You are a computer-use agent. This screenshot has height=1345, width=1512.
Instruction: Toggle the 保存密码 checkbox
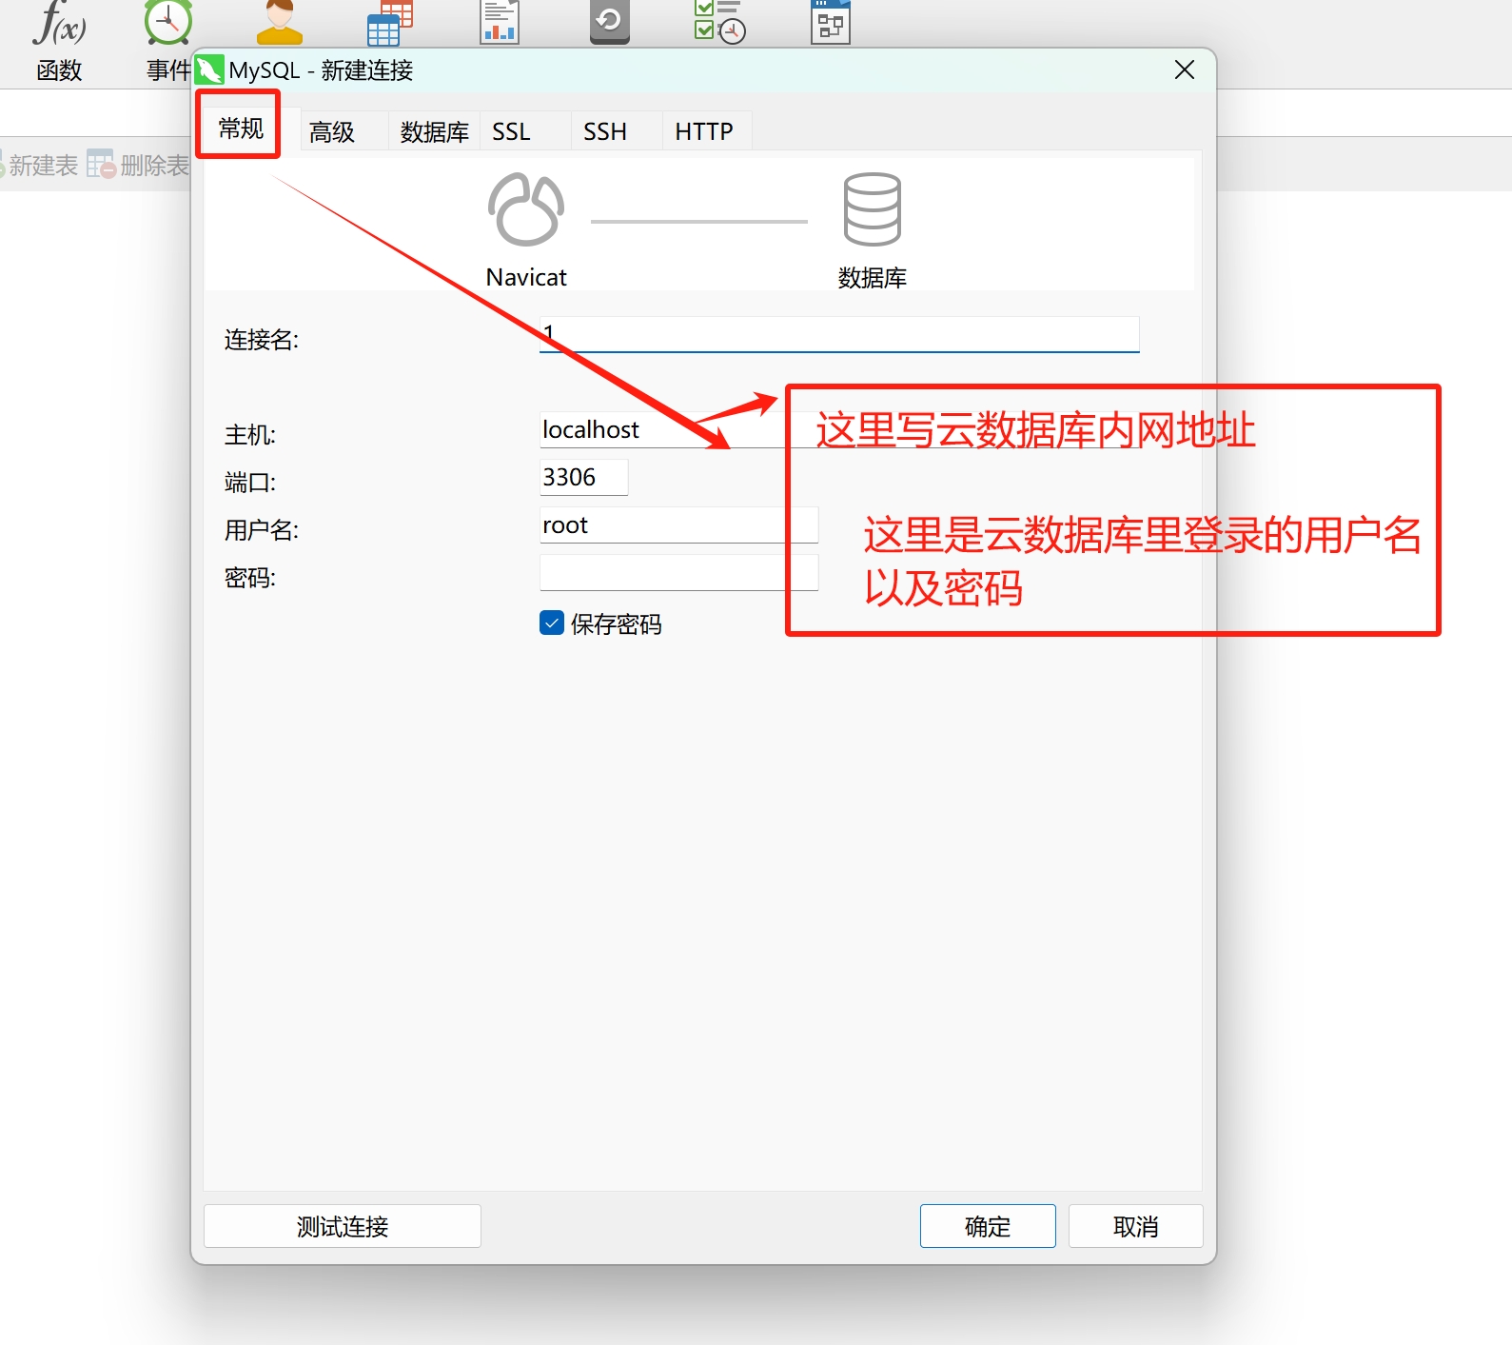pyautogui.click(x=552, y=623)
